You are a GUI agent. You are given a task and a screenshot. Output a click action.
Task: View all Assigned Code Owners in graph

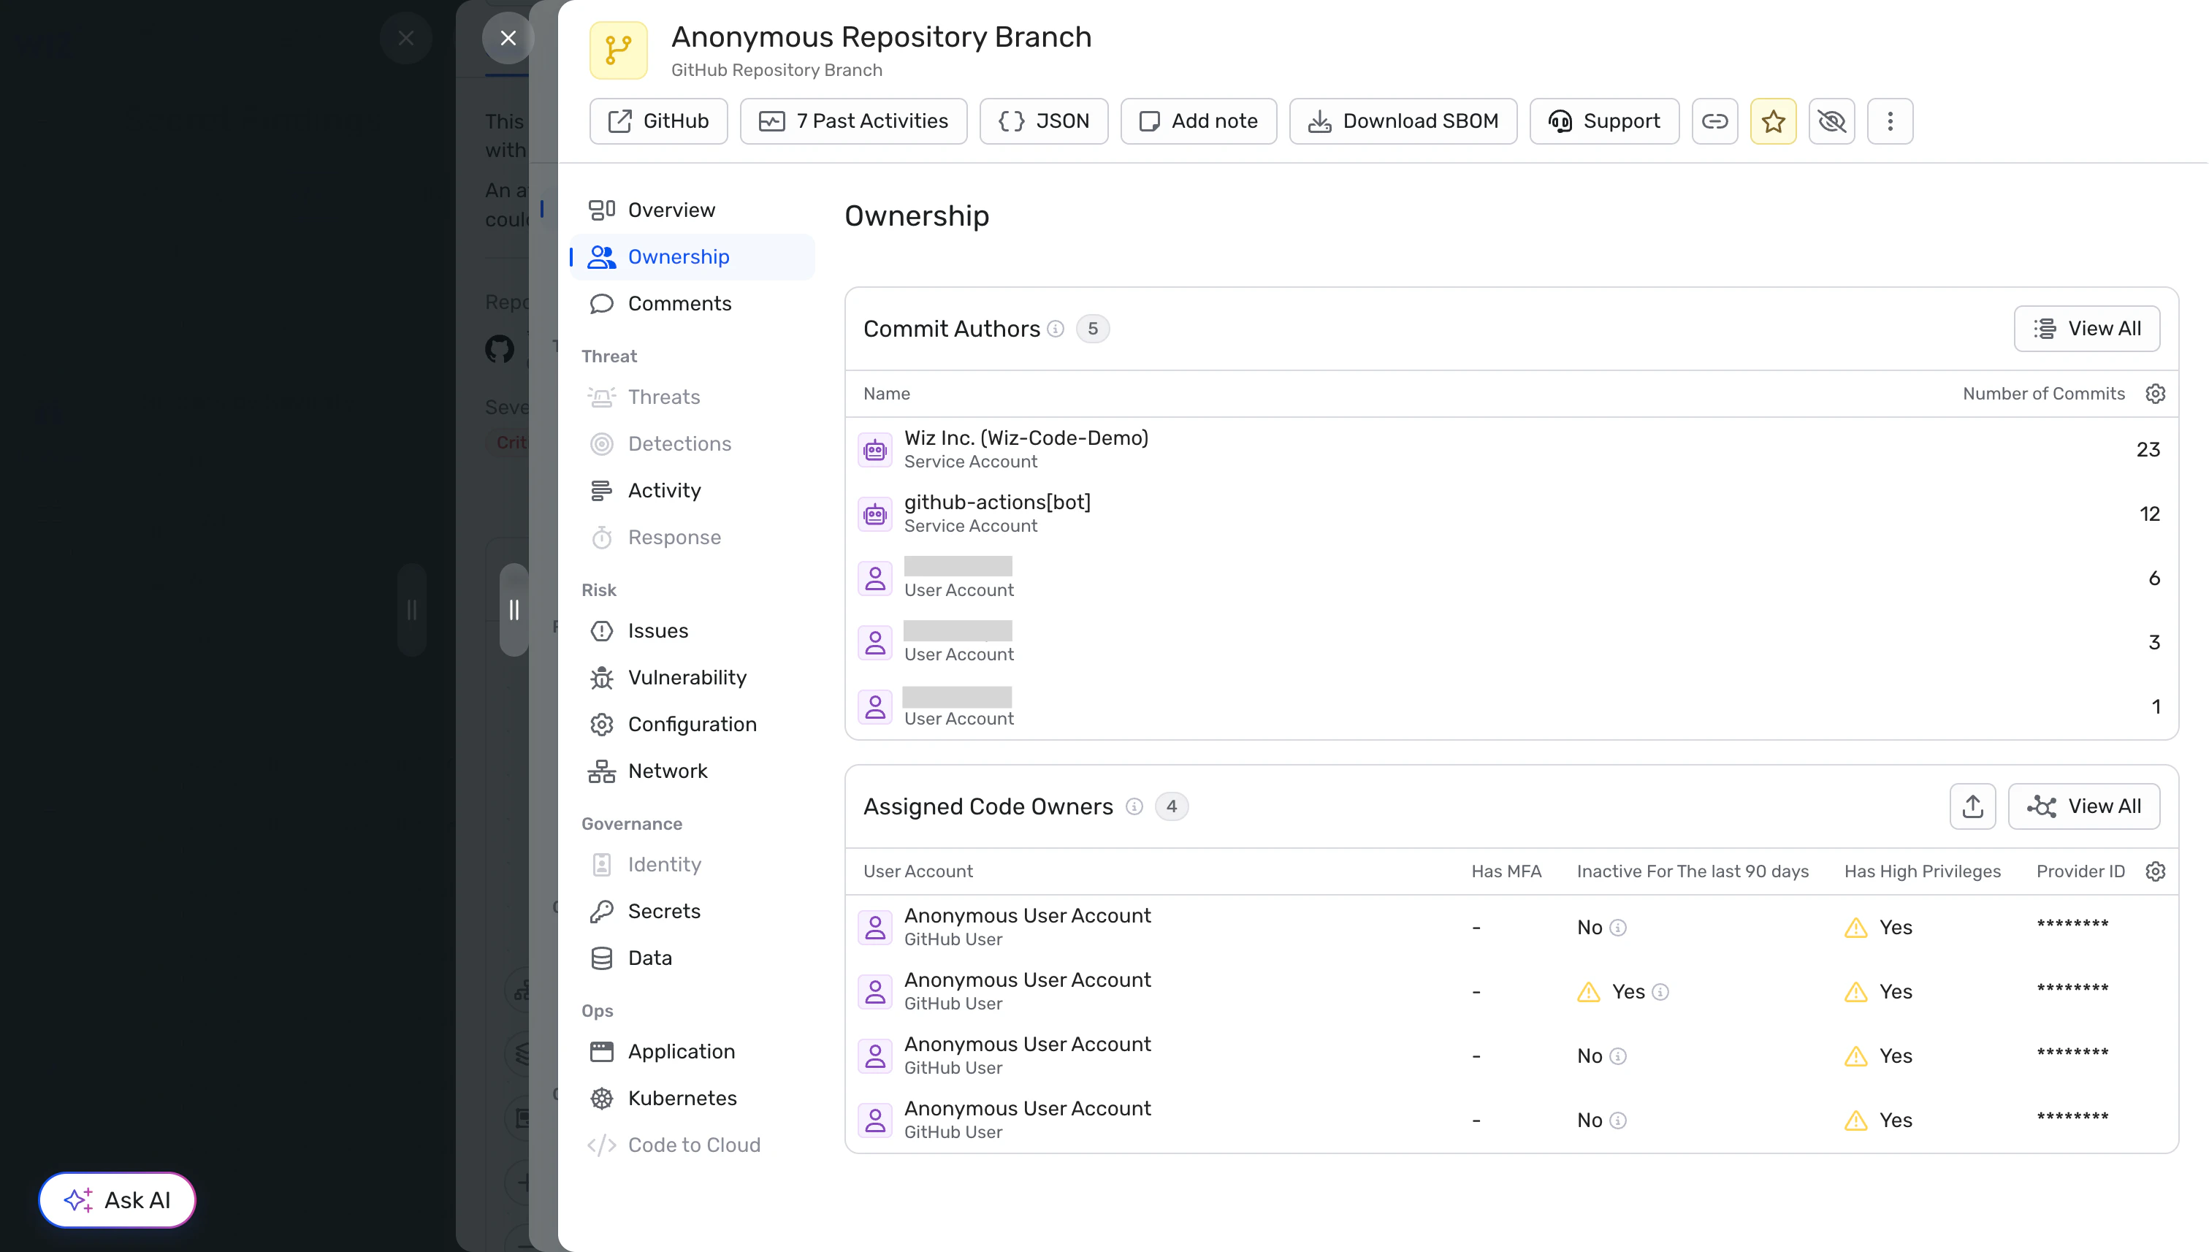2083,806
